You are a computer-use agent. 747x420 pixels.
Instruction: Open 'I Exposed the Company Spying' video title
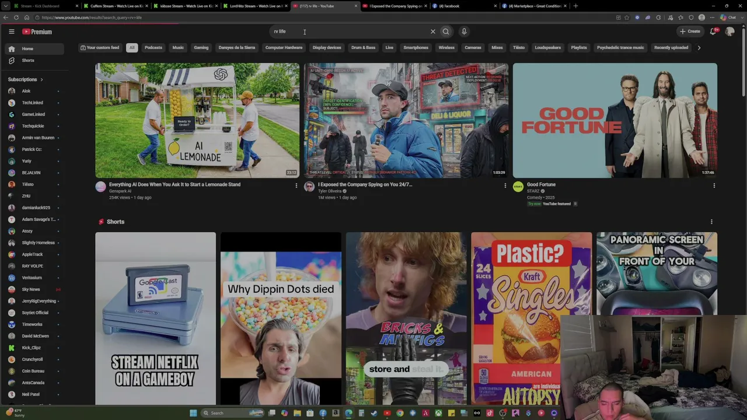365,184
